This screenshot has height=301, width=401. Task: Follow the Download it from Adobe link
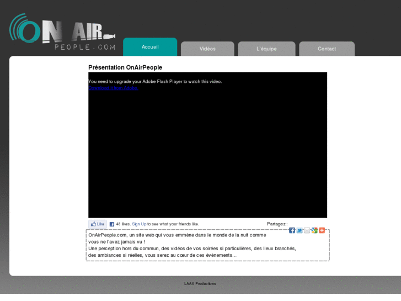(113, 88)
